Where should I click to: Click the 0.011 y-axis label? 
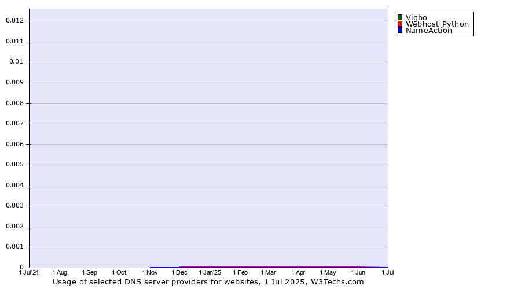[x=15, y=42]
